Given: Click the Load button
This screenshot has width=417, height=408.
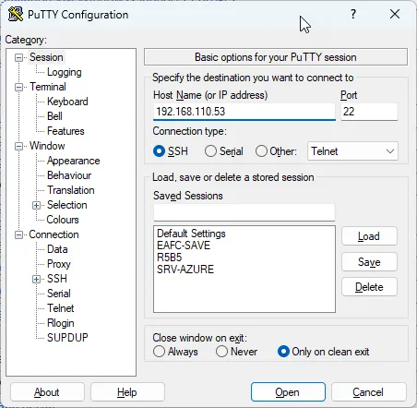Looking at the screenshot, I should (369, 236).
